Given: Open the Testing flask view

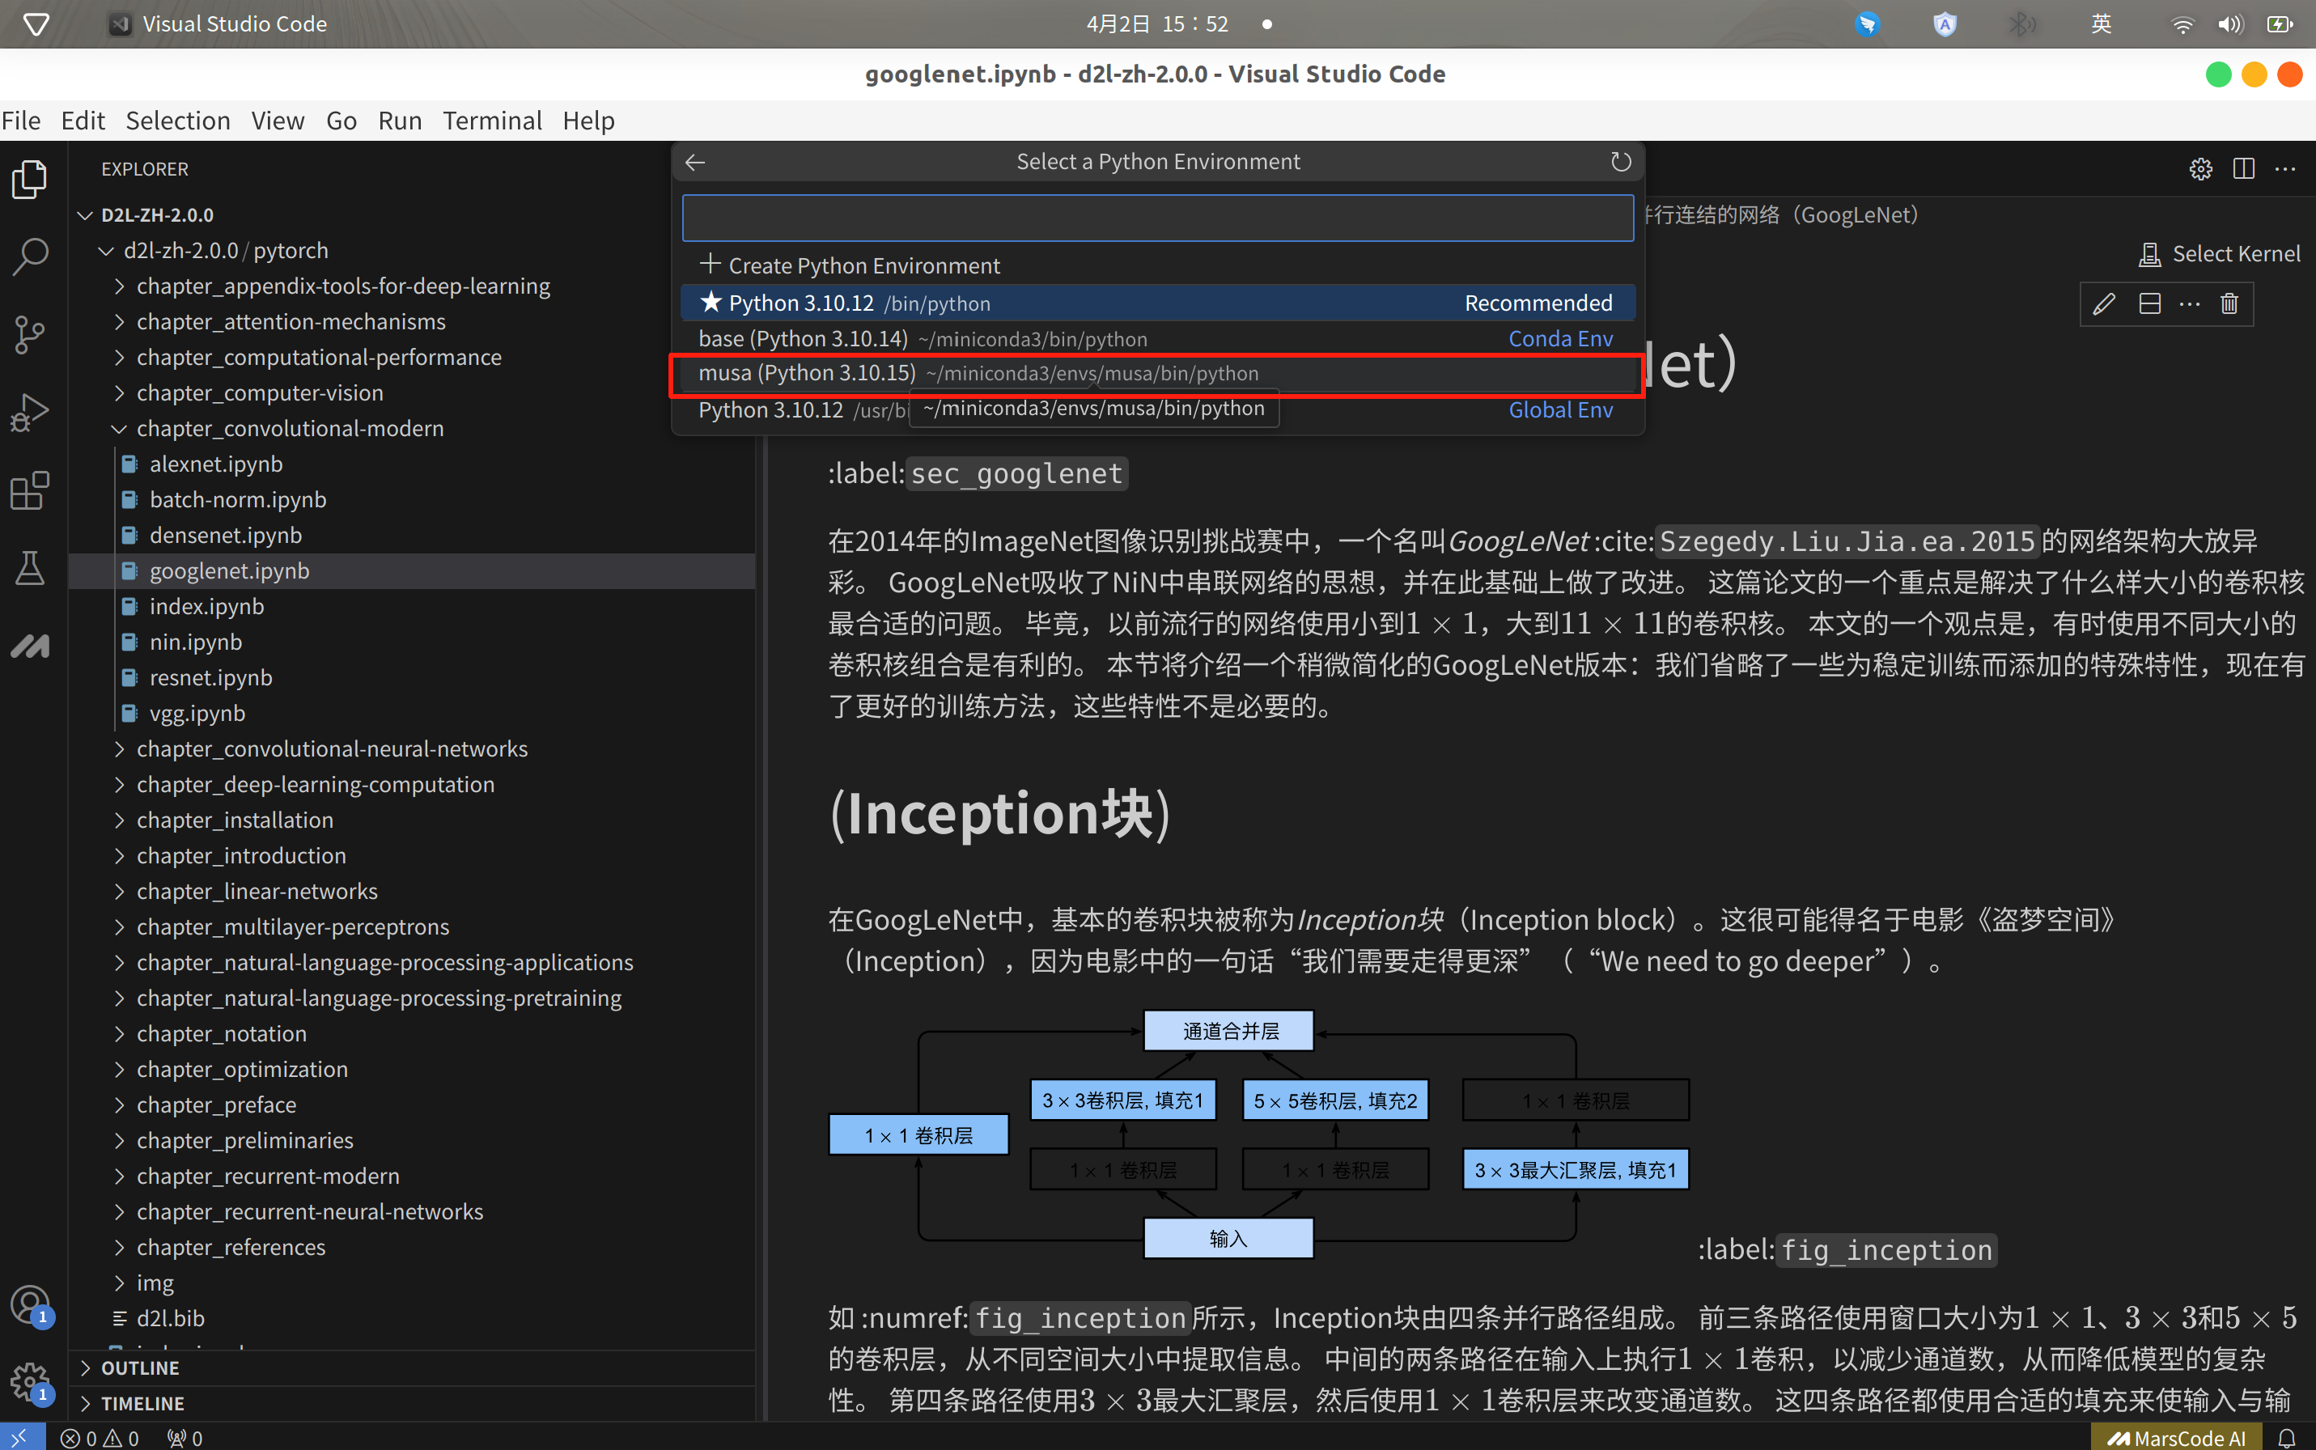Looking at the screenshot, I should coord(30,569).
